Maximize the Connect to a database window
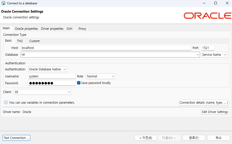Image resolution: width=232 pixels, height=144 pixels. 216,3
